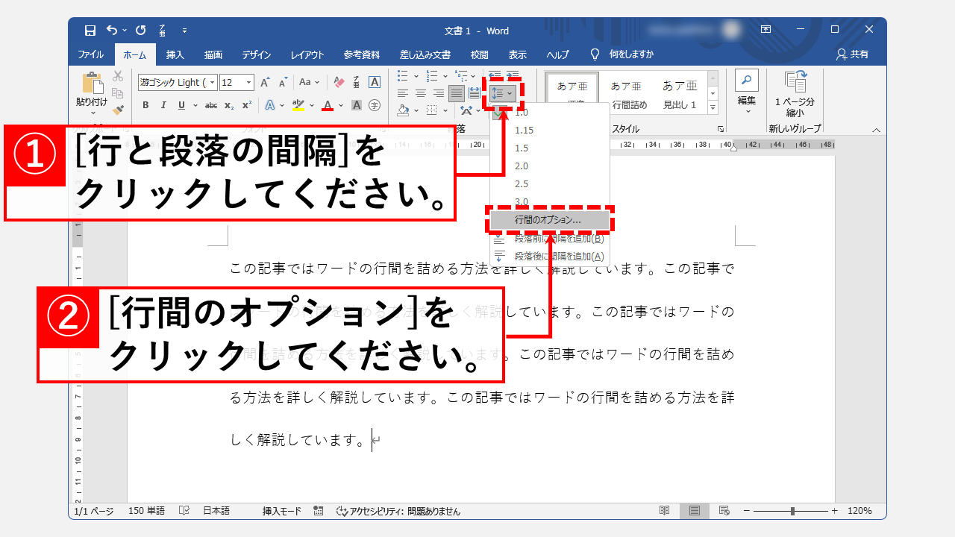Screen dimensions: 955x537
Task: Switch to the 参考資料 tab
Action: (362, 54)
